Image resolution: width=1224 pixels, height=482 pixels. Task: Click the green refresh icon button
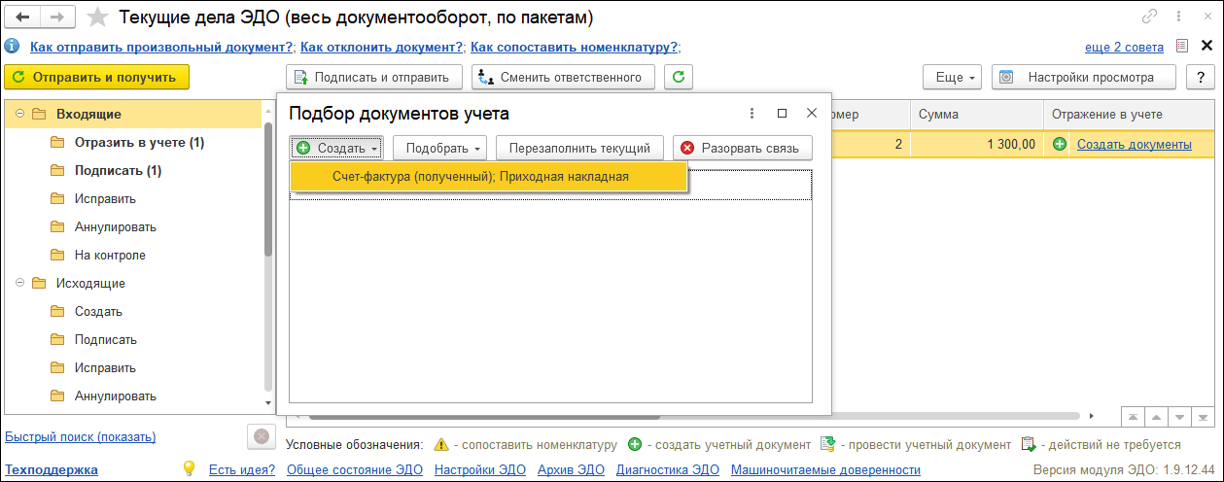click(679, 77)
